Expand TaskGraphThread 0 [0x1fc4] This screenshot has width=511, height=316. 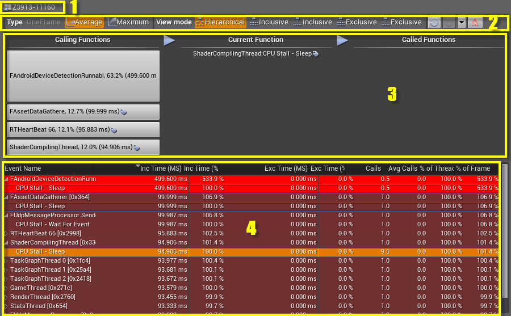coord(6,261)
